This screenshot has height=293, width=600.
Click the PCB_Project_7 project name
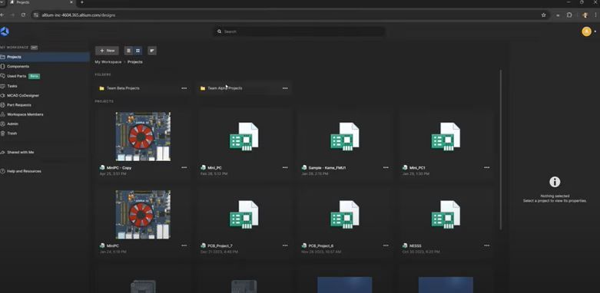(220, 246)
